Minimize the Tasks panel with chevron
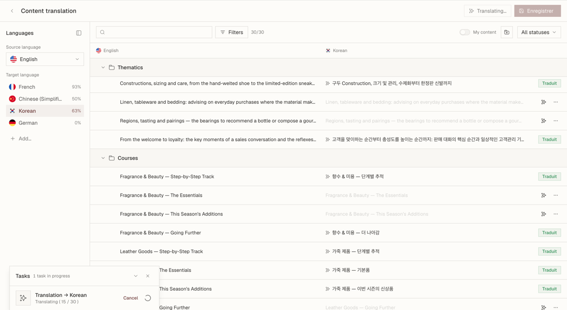Screen dimensions: 567x310 135,276
